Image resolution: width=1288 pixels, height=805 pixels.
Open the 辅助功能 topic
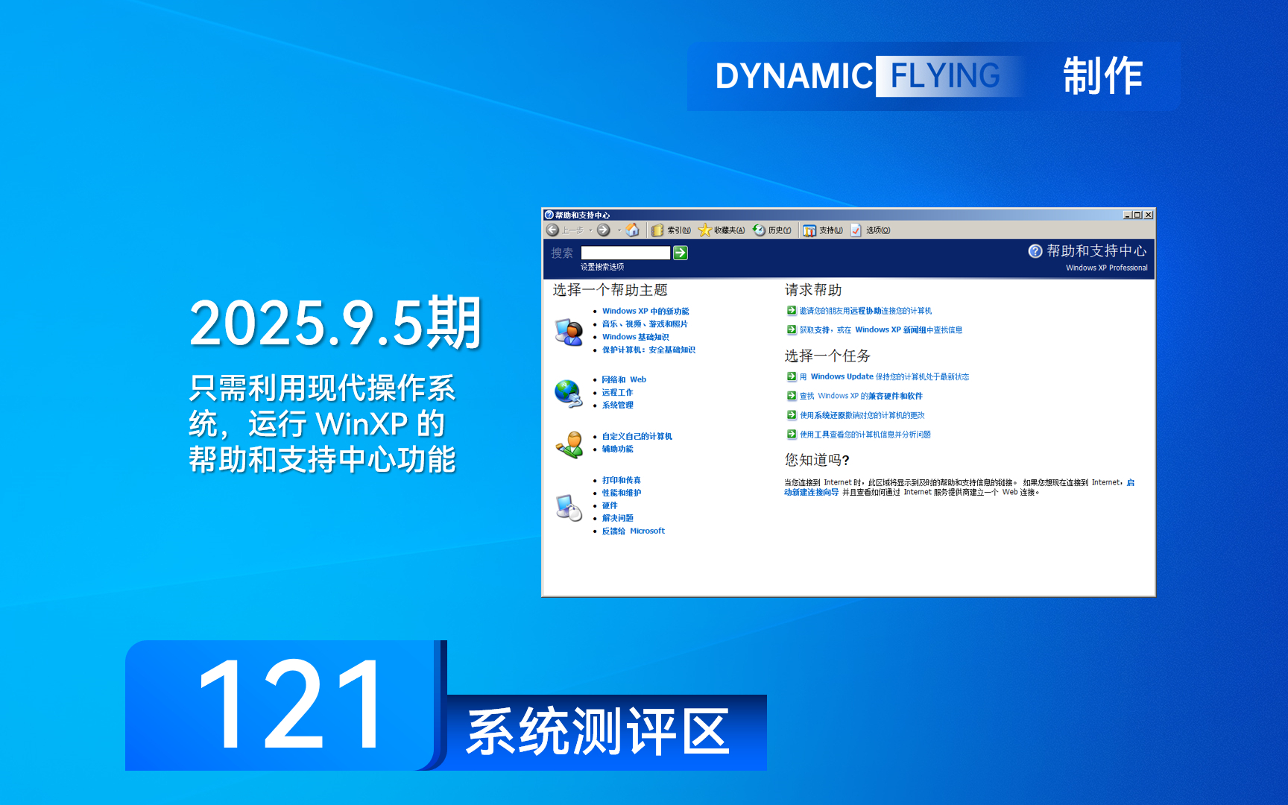tap(618, 449)
